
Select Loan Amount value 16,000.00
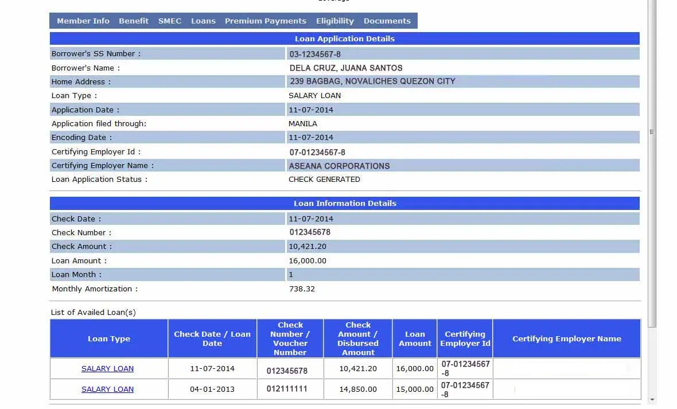pos(308,260)
